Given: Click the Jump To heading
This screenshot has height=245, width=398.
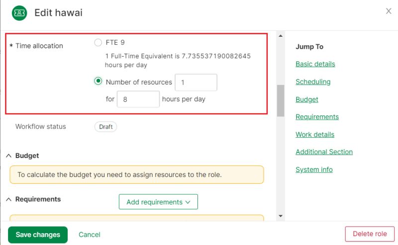Looking at the screenshot, I should click(x=309, y=47).
